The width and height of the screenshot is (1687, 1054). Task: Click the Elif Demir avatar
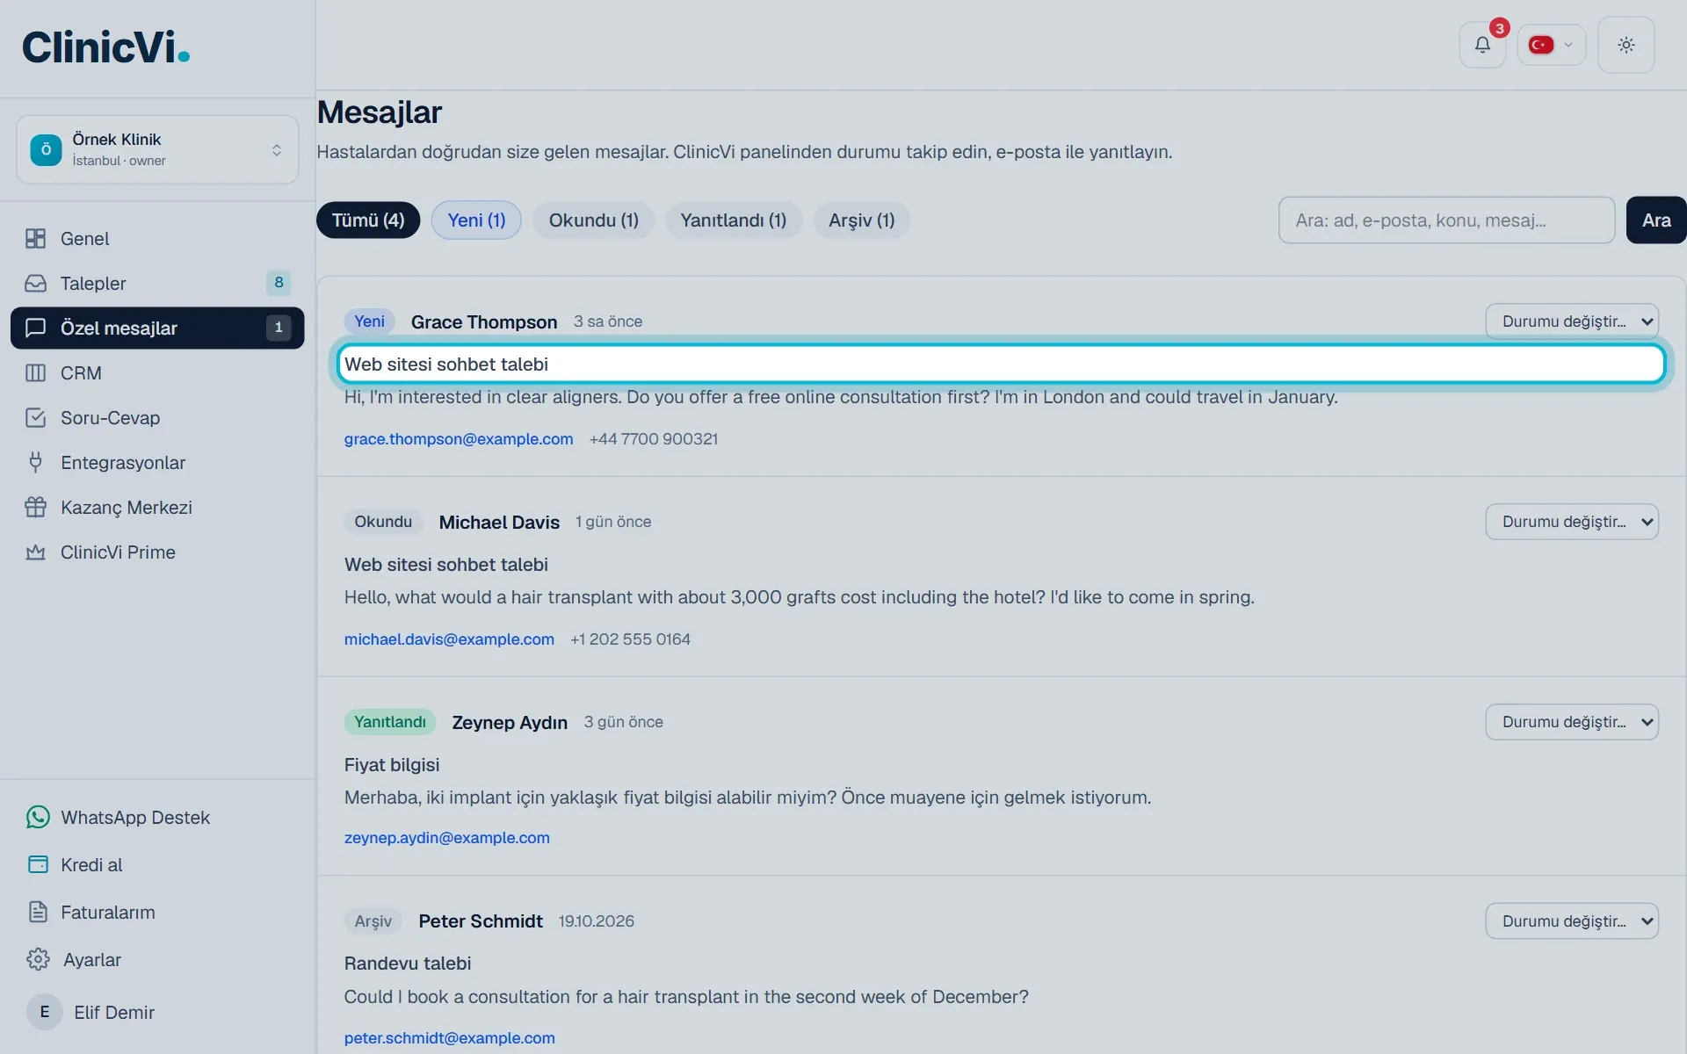tap(45, 1012)
